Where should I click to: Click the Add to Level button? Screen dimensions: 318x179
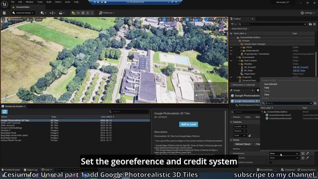click(x=189, y=124)
